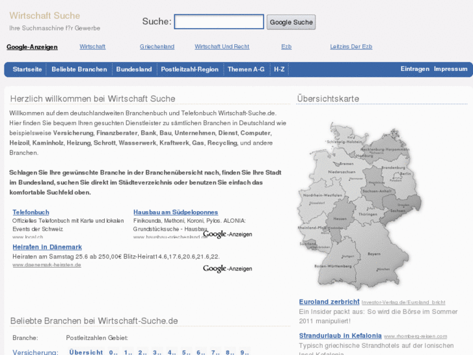Open the www.daenemark-heiraten.de URL link
The image size is (473, 355).
pyautogui.click(x=47, y=264)
